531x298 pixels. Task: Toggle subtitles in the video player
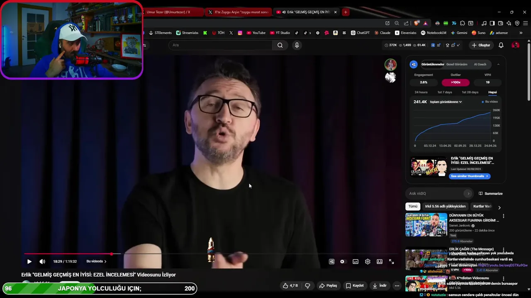click(356, 262)
